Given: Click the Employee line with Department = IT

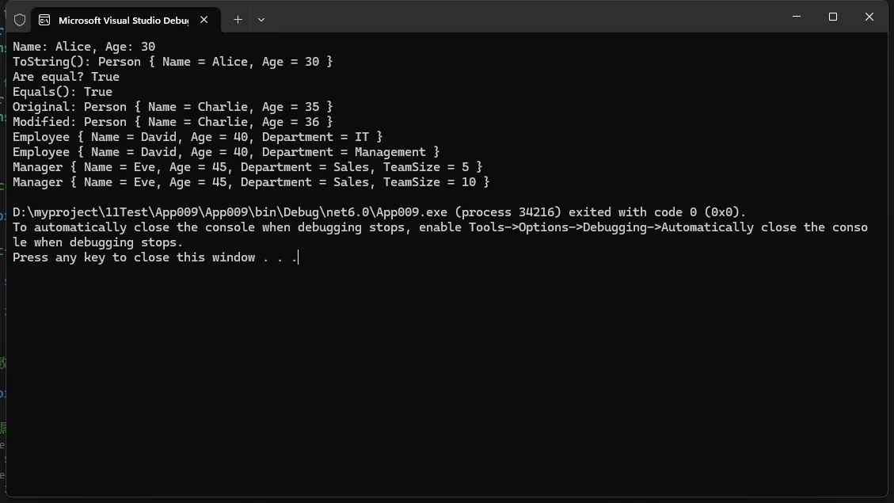Looking at the screenshot, I should [x=198, y=138].
